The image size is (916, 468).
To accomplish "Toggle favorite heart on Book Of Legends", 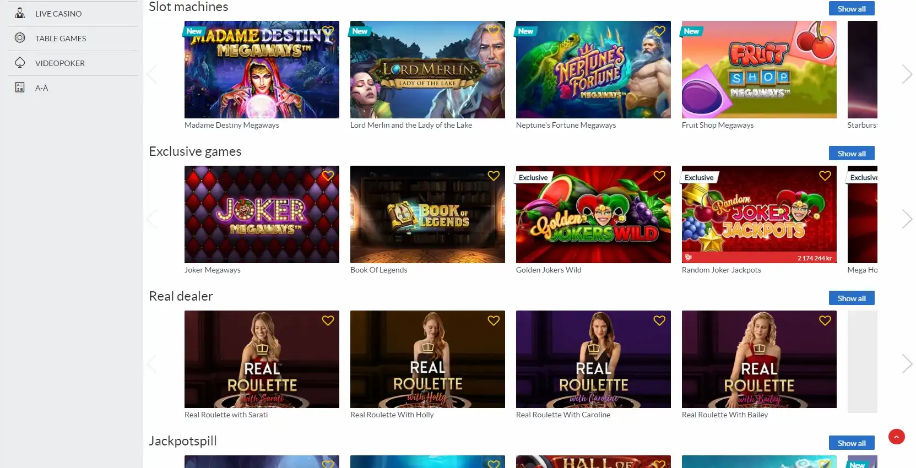I will point(494,176).
